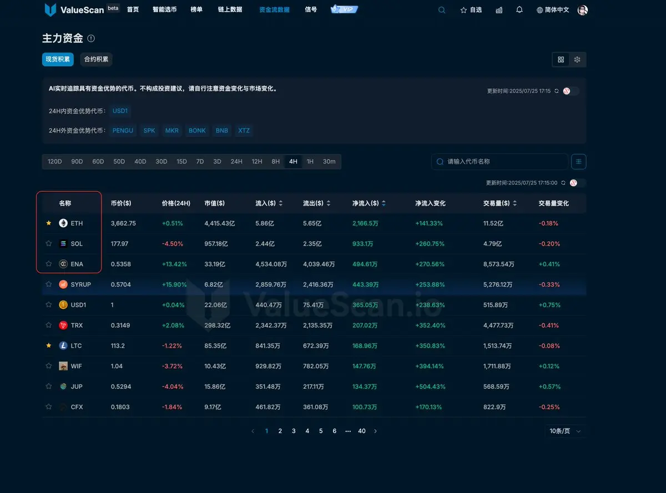Click the MKR token tag

[172, 131]
